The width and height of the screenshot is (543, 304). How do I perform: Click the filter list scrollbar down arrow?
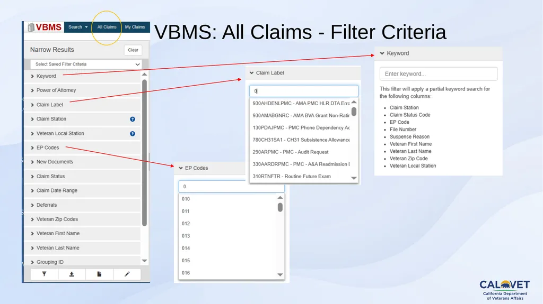[144, 261]
